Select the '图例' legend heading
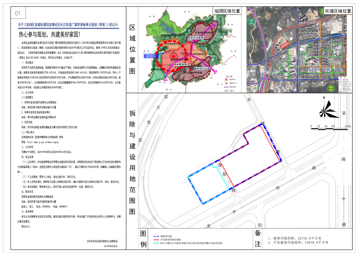The height and width of the screenshot is (256, 359). pos(143,239)
